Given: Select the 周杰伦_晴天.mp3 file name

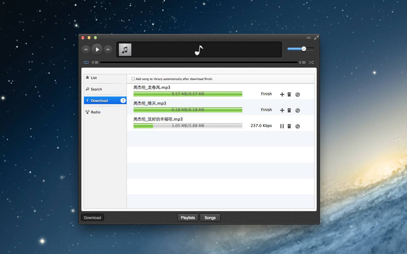Looking at the screenshot, I should tap(150, 104).
